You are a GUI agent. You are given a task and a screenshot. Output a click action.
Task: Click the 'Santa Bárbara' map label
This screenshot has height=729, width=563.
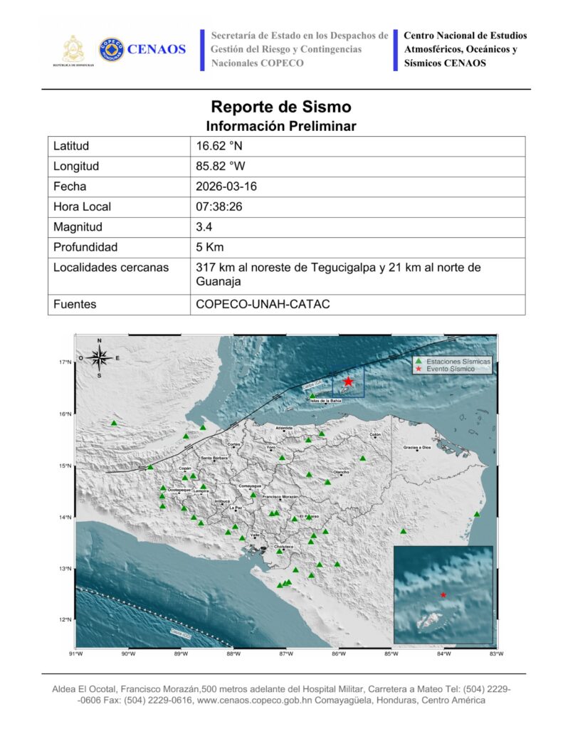(x=214, y=458)
